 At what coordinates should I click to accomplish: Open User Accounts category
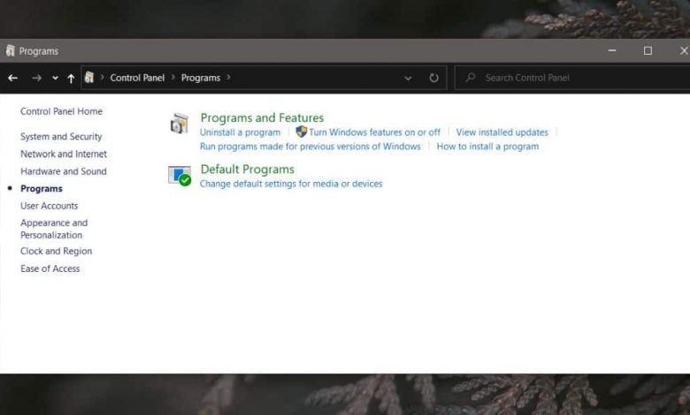[x=49, y=206]
